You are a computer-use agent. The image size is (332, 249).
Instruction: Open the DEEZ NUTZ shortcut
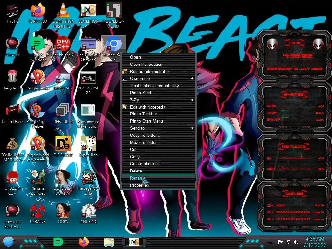(x=63, y=113)
